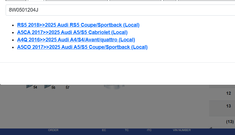Open A5CA 2017>>2025 Audi A5/S5 Cabriolet link
The width and height of the screenshot is (235, 135).
pyautogui.click(x=72, y=32)
